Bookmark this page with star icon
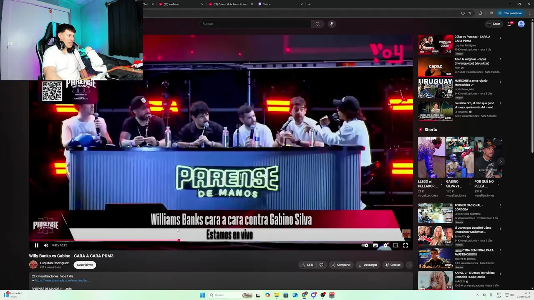The width and height of the screenshot is (534, 300). pyautogui.click(x=470, y=13)
